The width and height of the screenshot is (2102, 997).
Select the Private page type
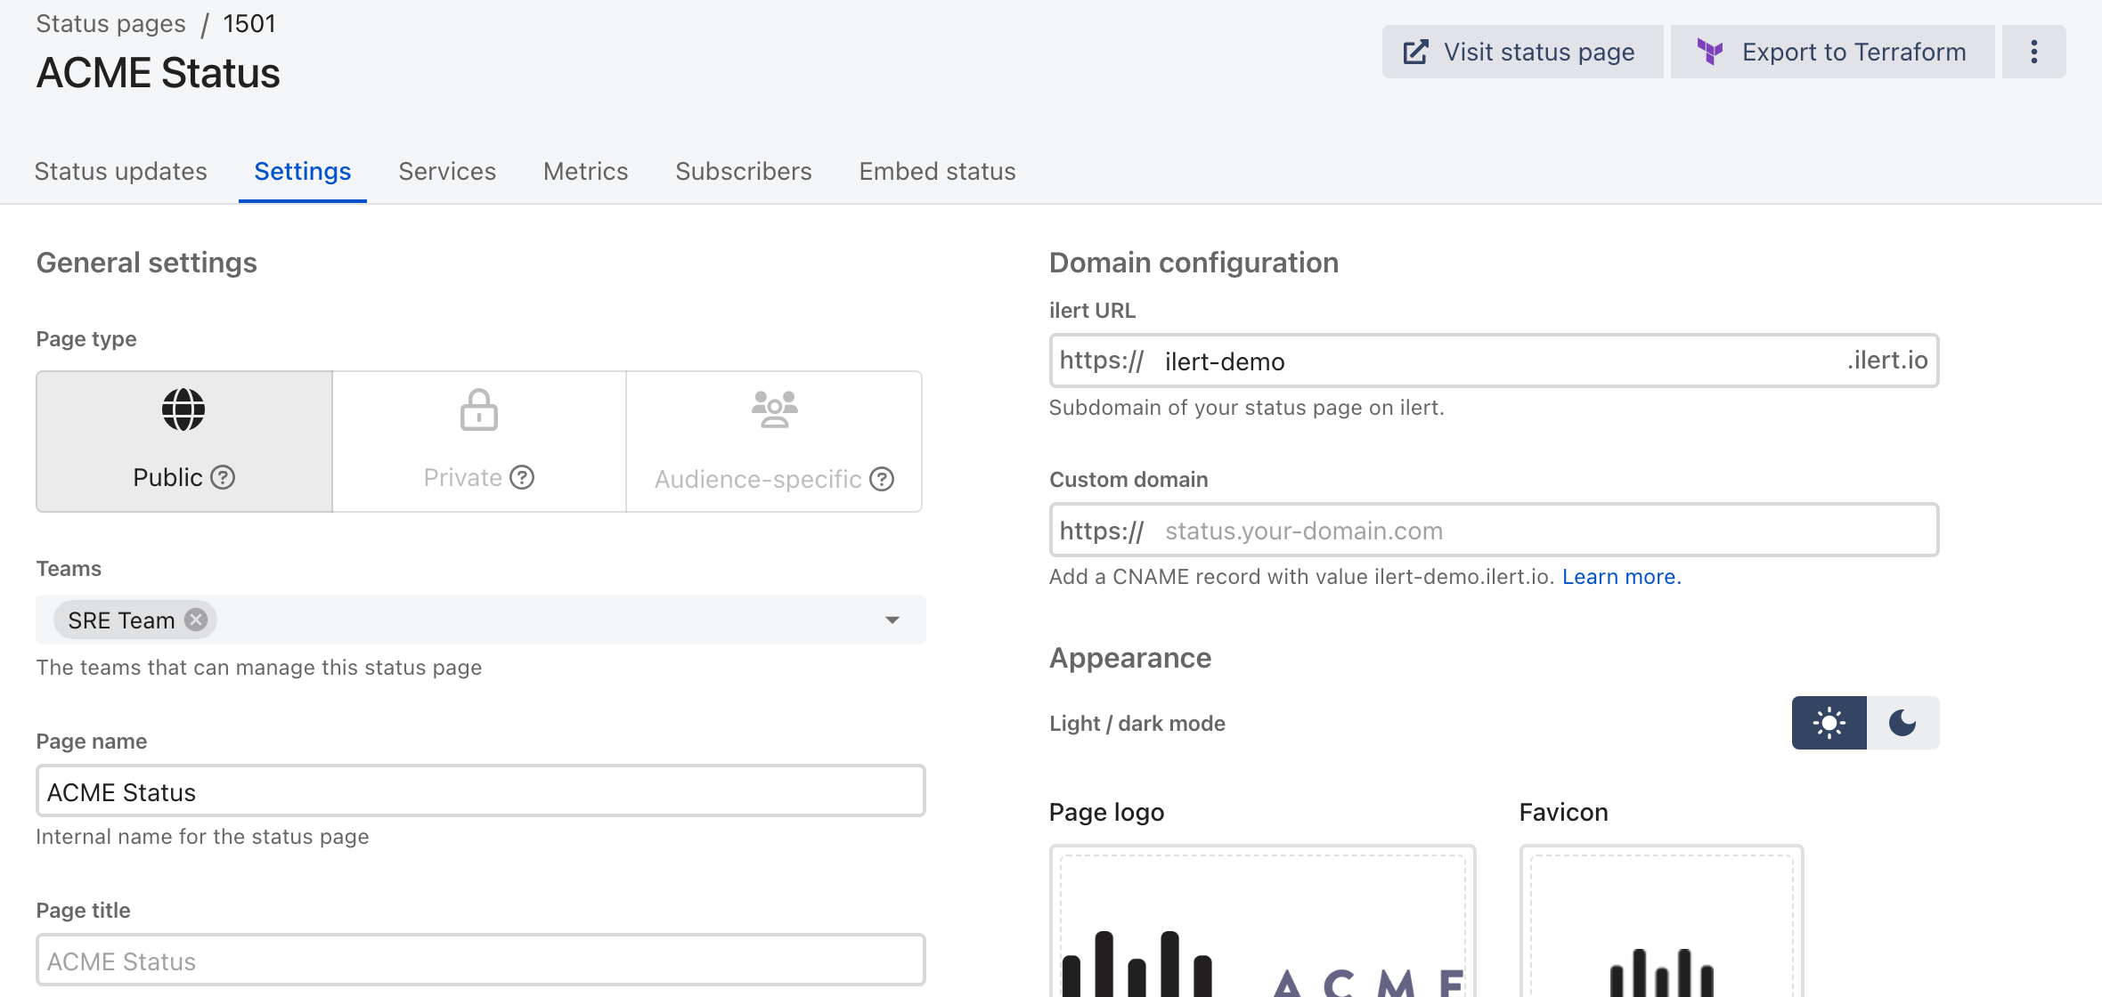pyautogui.click(x=479, y=442)
